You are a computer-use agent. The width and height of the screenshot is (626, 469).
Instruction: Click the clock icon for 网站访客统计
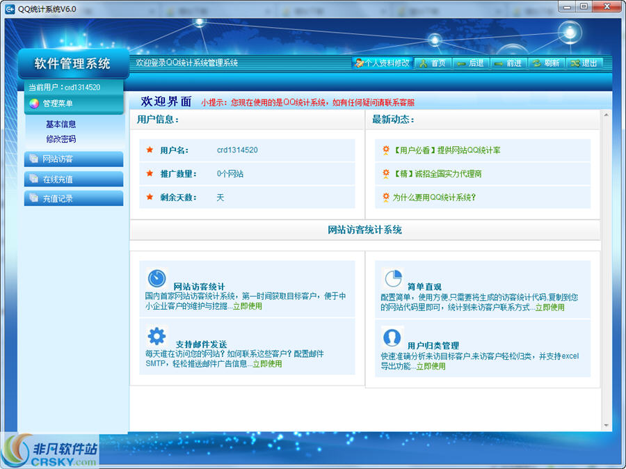(157, 278)
